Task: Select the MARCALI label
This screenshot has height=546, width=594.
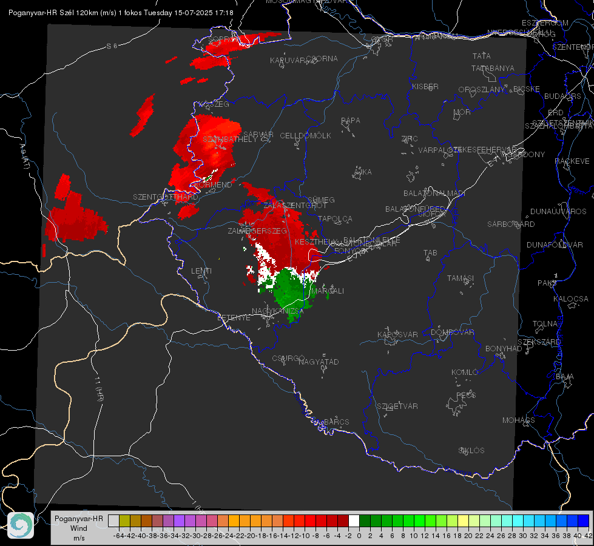Action: click(x=328, y=291)
